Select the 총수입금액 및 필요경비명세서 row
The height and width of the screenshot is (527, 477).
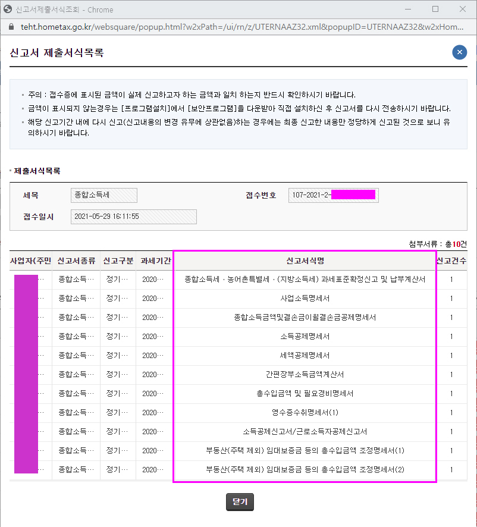(305, 394)
